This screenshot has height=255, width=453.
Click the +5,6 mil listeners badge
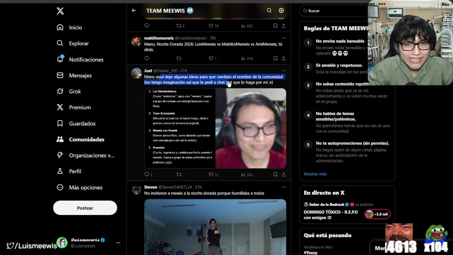(x=377, y=214)
